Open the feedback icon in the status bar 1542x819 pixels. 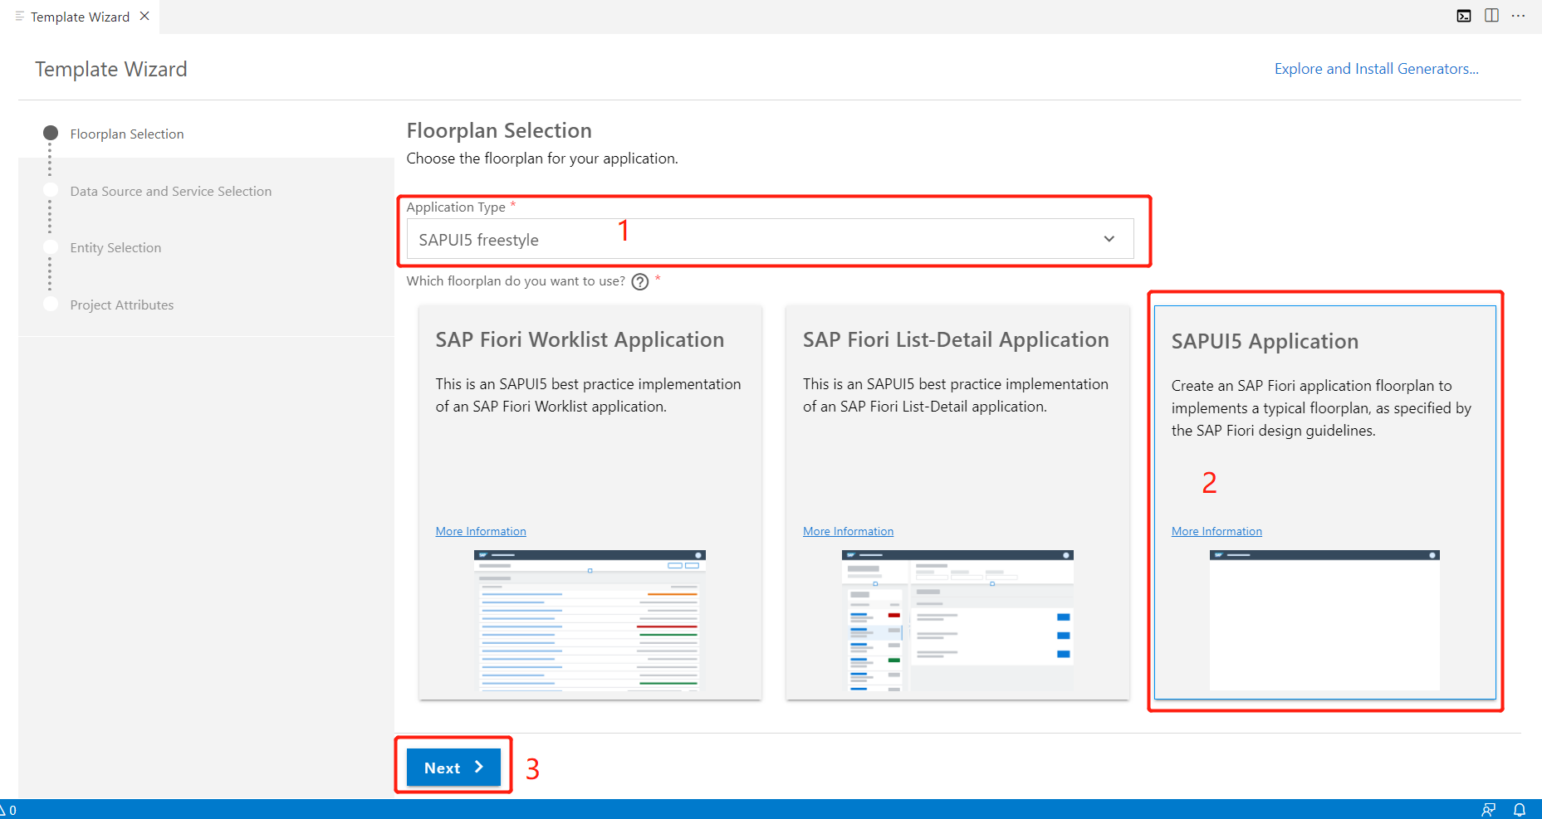point(1489,810)
